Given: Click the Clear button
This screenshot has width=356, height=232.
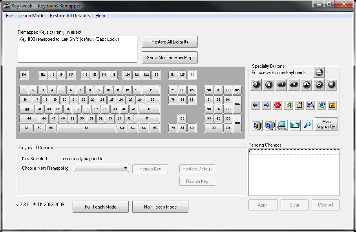Looking at the screenshot, I should point(294,205).
